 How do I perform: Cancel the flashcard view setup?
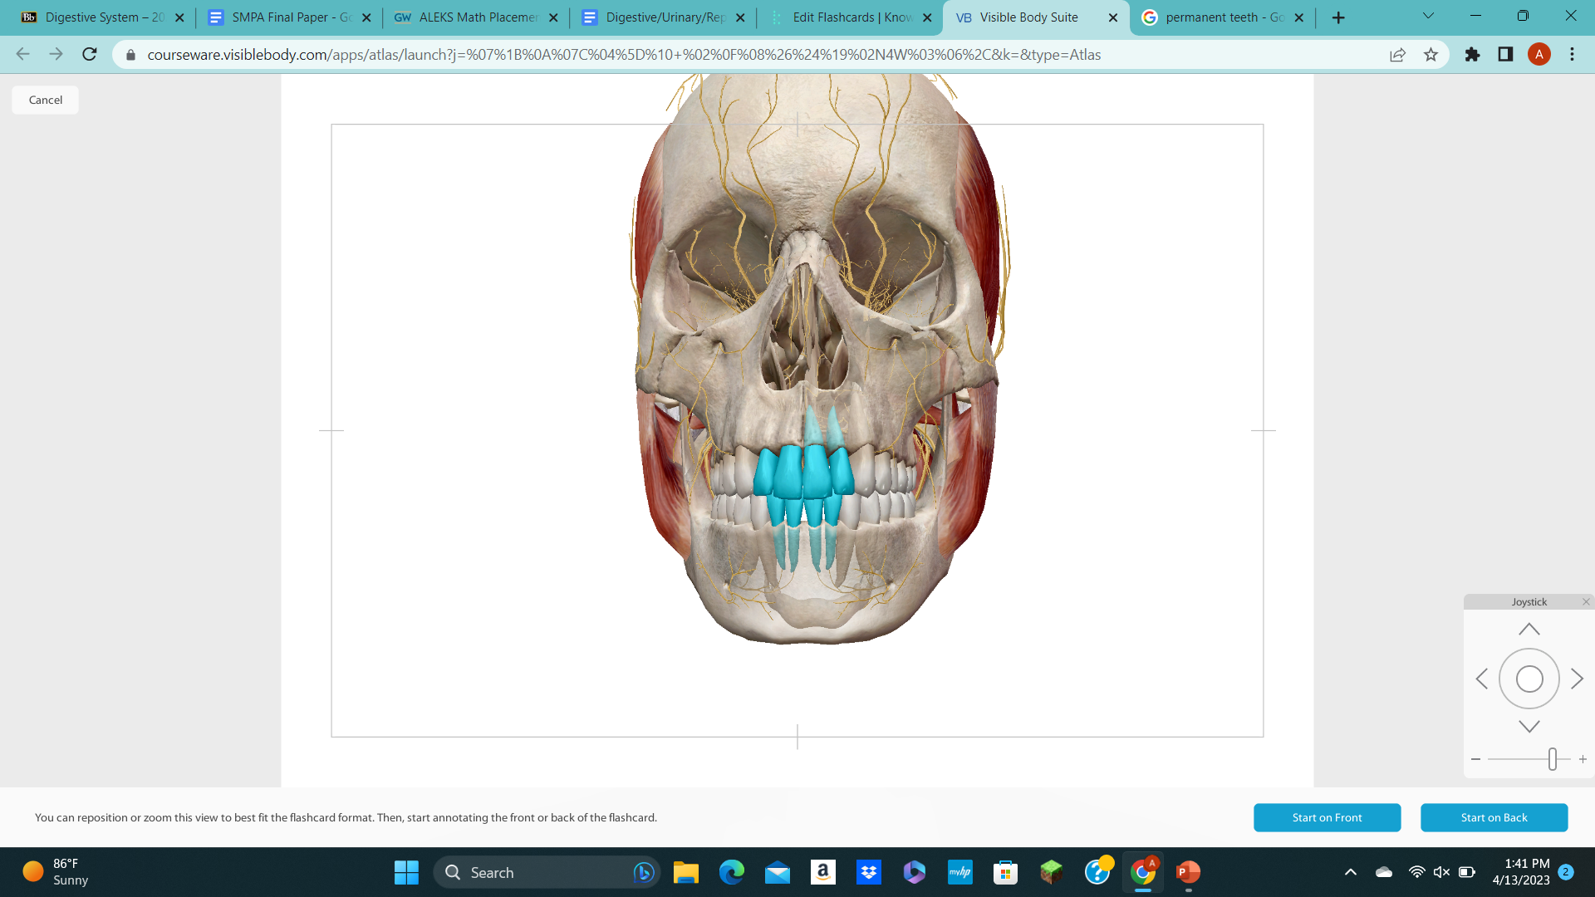[45, 99]
